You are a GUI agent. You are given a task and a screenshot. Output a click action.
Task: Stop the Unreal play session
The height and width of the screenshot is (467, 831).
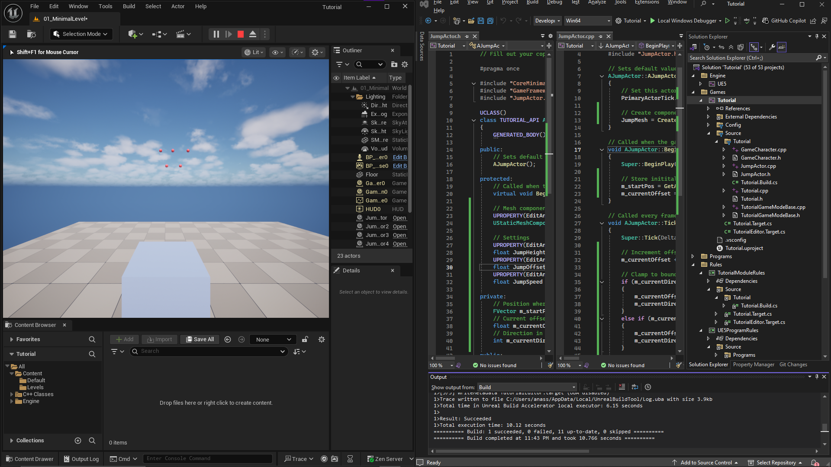(x=241, y=34)
